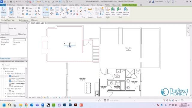The image size is (192, 108).
Task: Open the FIRST FLOOR DEMO view
Action: pyautogui.click(x=18, y=79)
